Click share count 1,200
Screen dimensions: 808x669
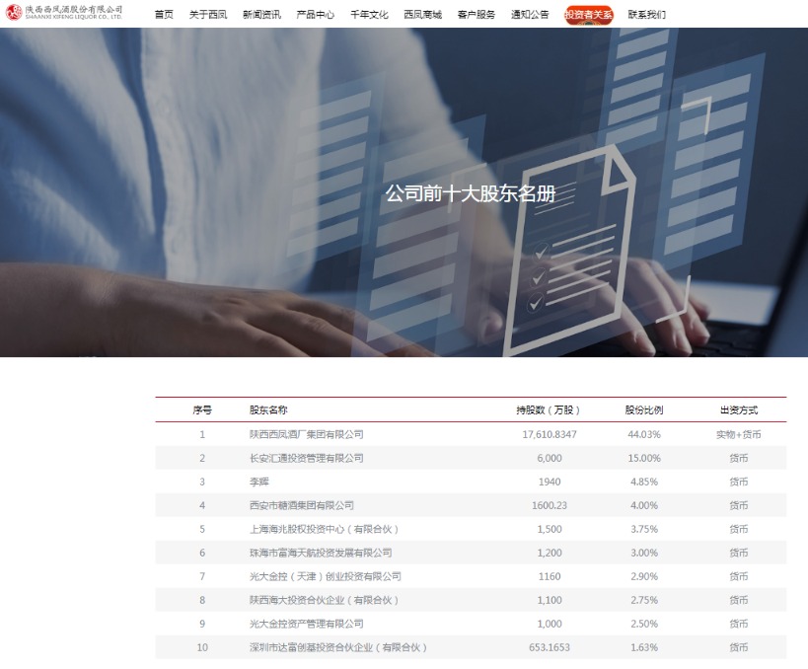click(x=550, y=553)
